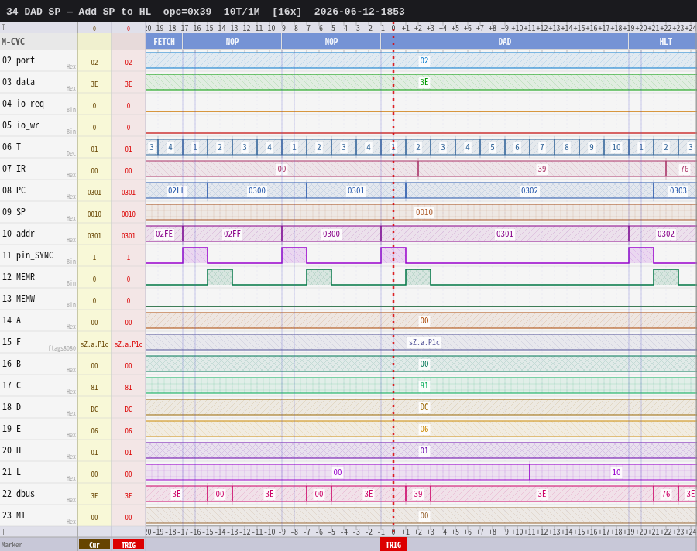This screenshot has width=697, height=551.
Task: Click the addr value 0300 segment
Action: 331,234
